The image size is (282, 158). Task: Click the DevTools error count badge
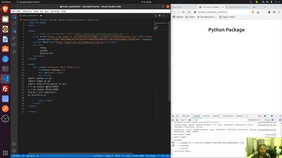tap(260, 116)
